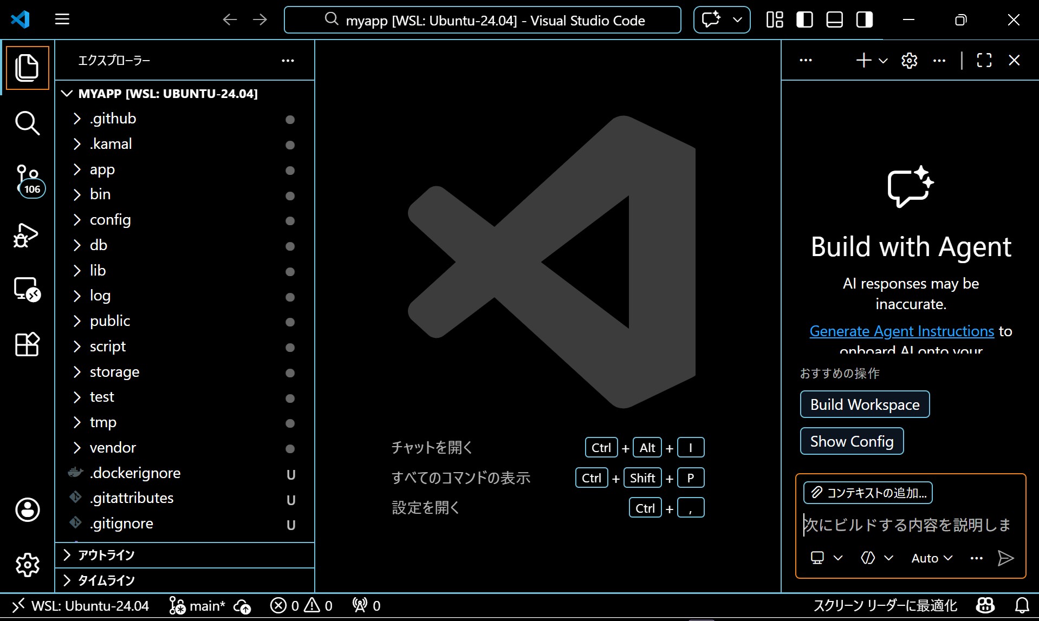1039x621 pixels.
Task: Open the Extensions view
Action: pos(27,344)
